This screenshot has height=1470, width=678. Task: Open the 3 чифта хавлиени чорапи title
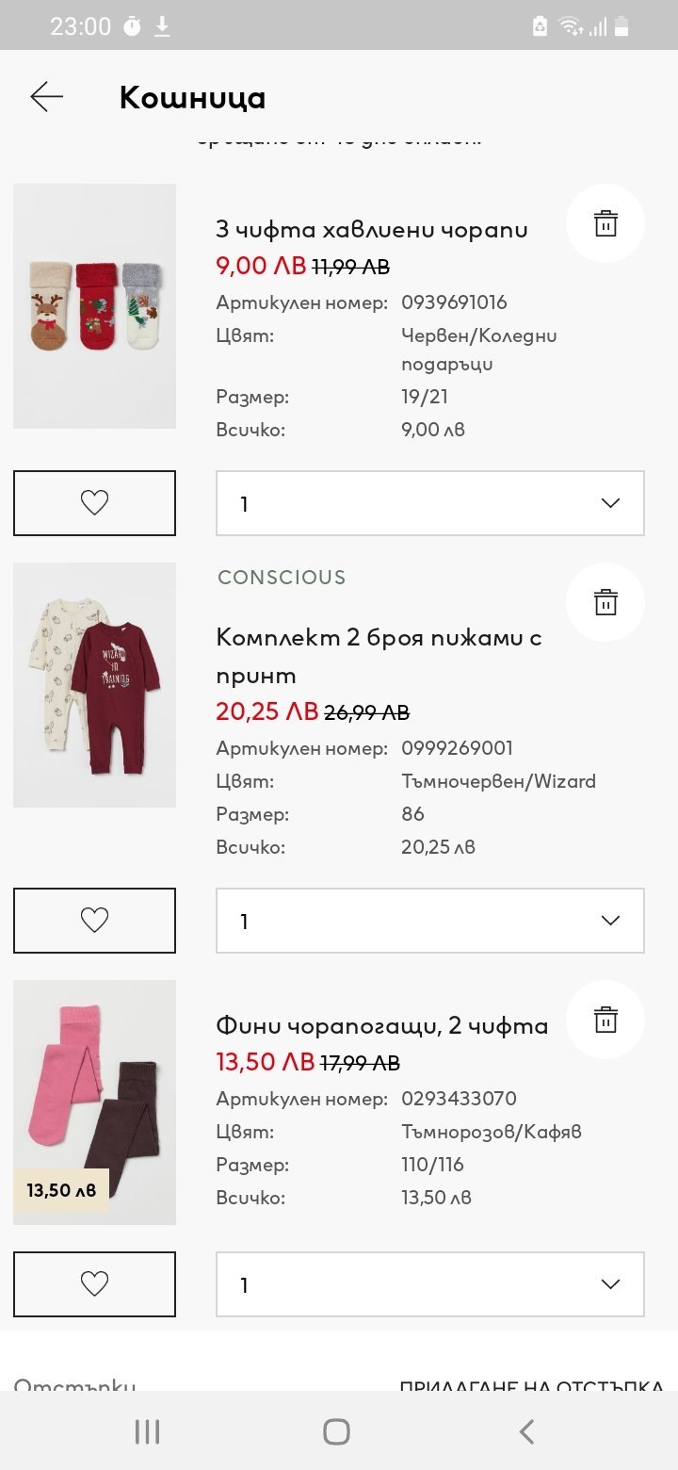tap(372, 229)
